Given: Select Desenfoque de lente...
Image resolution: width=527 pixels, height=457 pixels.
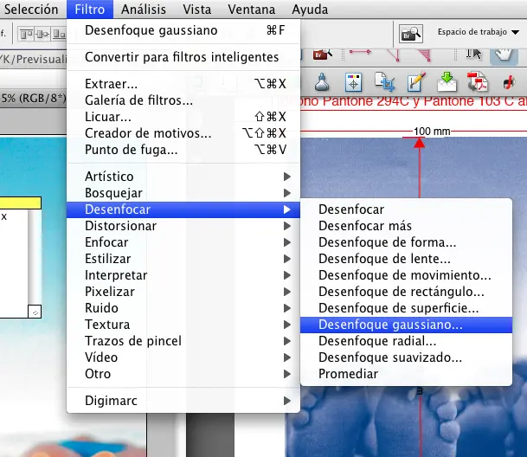Looking at the screenshot, I should [407, 259].
